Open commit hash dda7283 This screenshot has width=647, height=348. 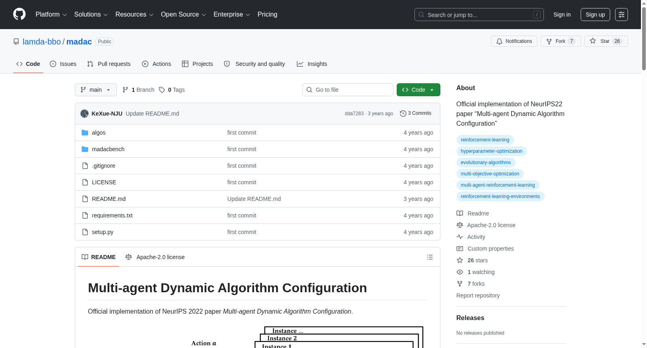pos(354,114)
